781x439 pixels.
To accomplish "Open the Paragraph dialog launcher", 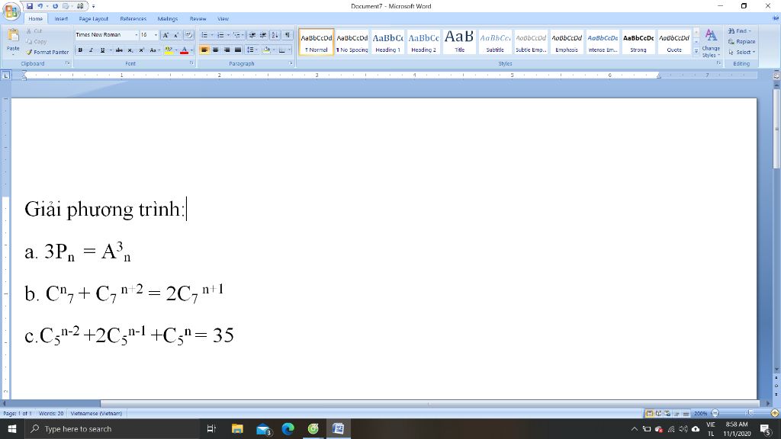I will 291,63.
